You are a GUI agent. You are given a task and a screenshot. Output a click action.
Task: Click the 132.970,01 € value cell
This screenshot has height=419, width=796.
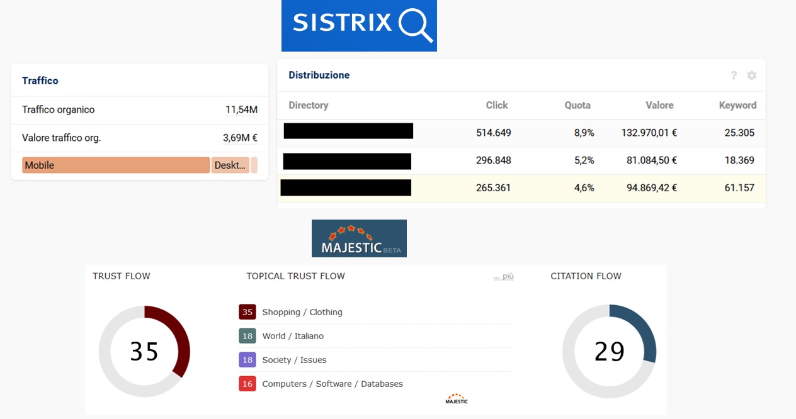649,133
